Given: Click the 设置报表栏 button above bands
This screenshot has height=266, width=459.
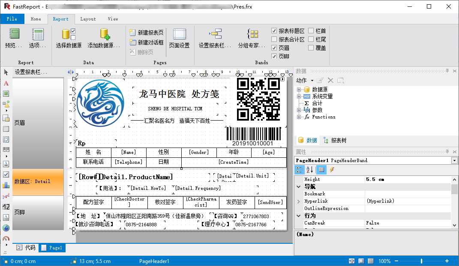Looking at the screenshot, I should click(x=31, y=72).
